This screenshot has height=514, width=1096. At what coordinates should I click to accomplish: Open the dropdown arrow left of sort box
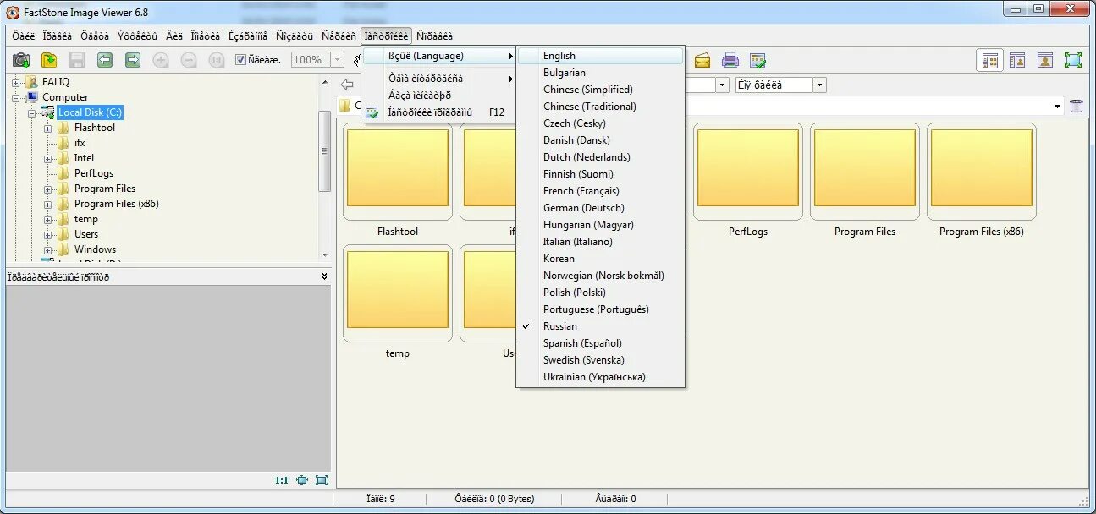pyautogui.click(x=722, y=85)
